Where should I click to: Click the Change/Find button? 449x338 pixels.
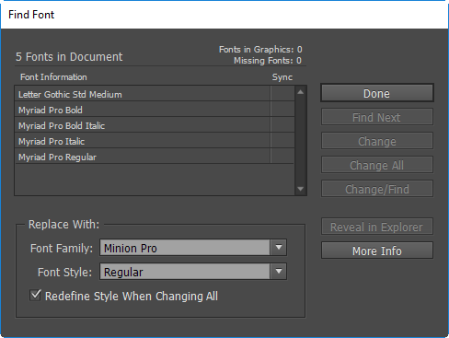377,189
